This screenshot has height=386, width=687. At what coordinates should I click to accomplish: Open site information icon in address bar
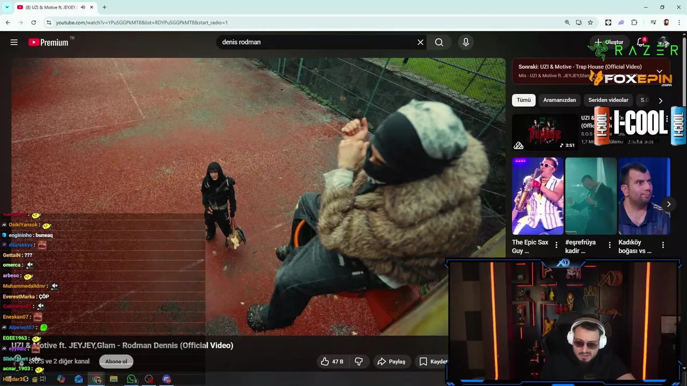(49, 23)
